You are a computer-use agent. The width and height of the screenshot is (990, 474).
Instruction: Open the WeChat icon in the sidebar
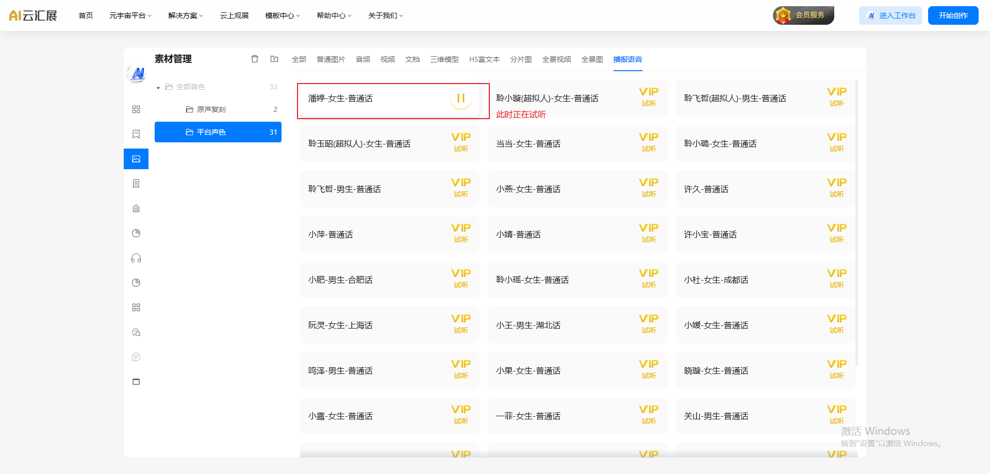pyautogui.click(x=136, y=332)
